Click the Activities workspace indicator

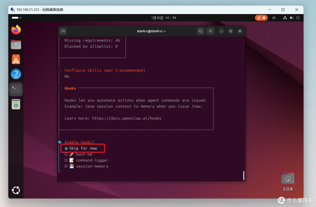click(x=16, y=18)
